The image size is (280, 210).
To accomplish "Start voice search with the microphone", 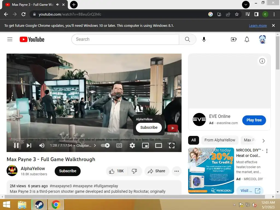I will pos(204,39).
